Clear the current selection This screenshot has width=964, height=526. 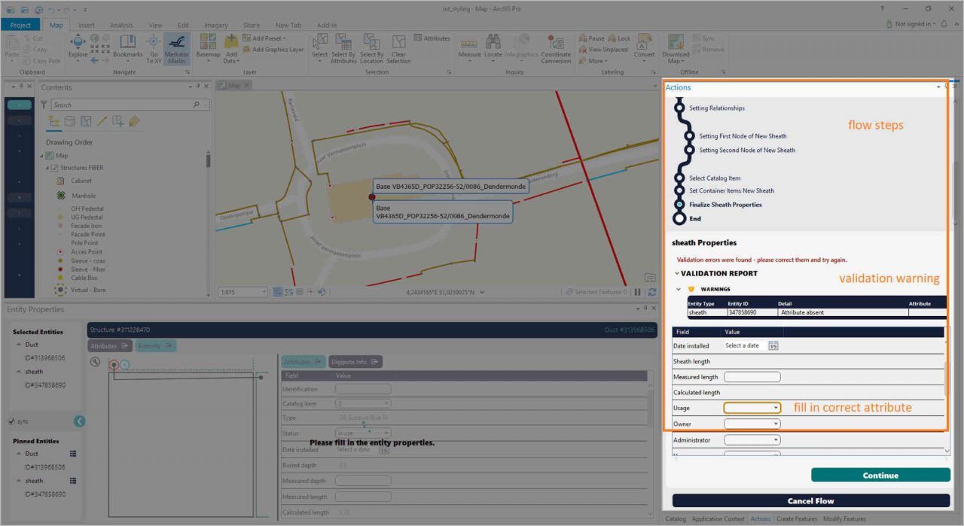click(x=399, y=49)
